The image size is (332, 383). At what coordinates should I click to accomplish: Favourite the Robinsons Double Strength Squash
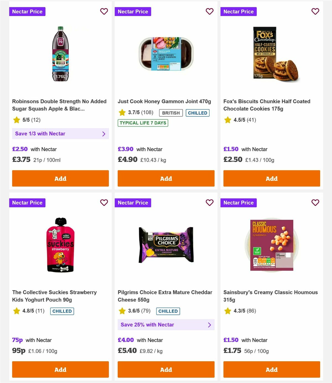(104, 12)
